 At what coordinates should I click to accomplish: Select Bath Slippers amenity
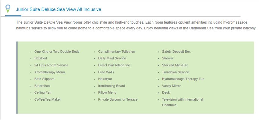44,79
